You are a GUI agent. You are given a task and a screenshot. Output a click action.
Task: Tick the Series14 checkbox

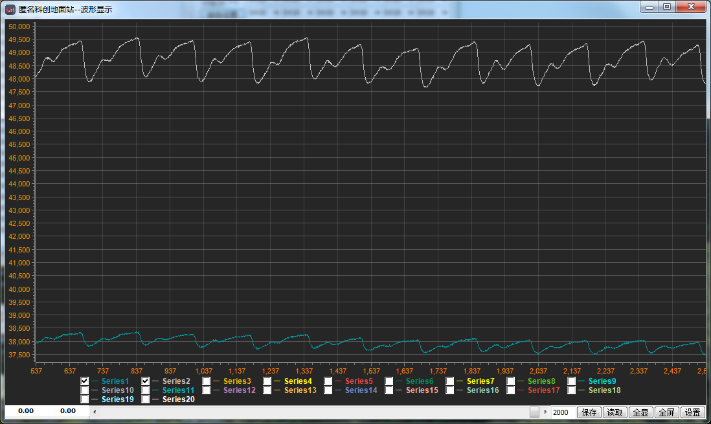(328, 390)
